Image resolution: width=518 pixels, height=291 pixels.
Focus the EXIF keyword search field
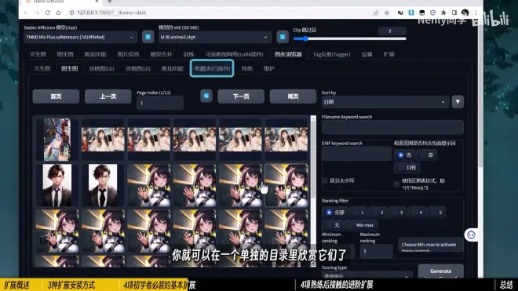(x=356, y=154)
